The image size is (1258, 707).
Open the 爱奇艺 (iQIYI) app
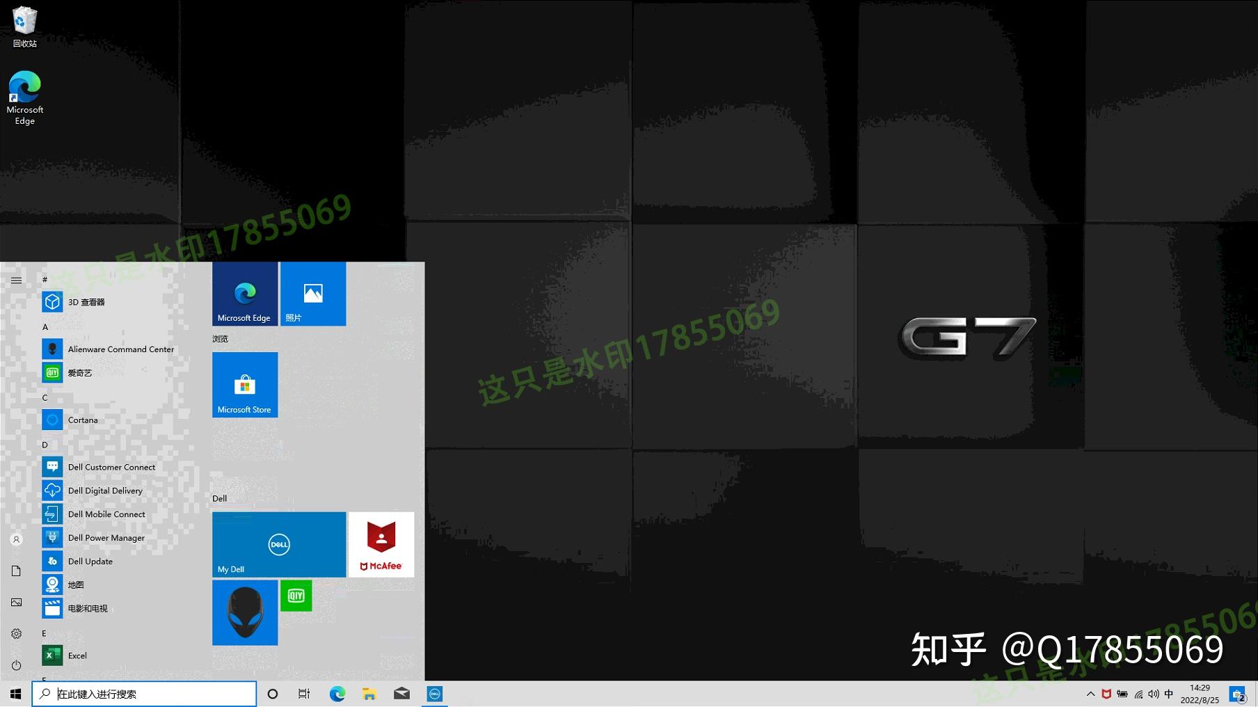(x=80, y=372)
